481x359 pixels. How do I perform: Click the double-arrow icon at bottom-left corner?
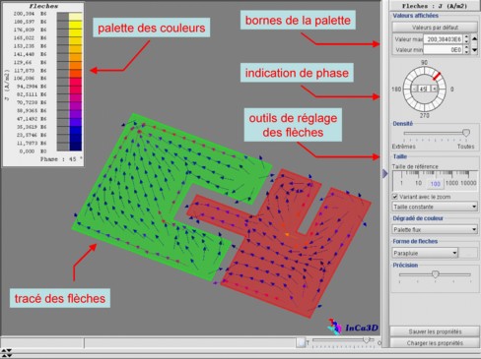[x=7, y=353]
